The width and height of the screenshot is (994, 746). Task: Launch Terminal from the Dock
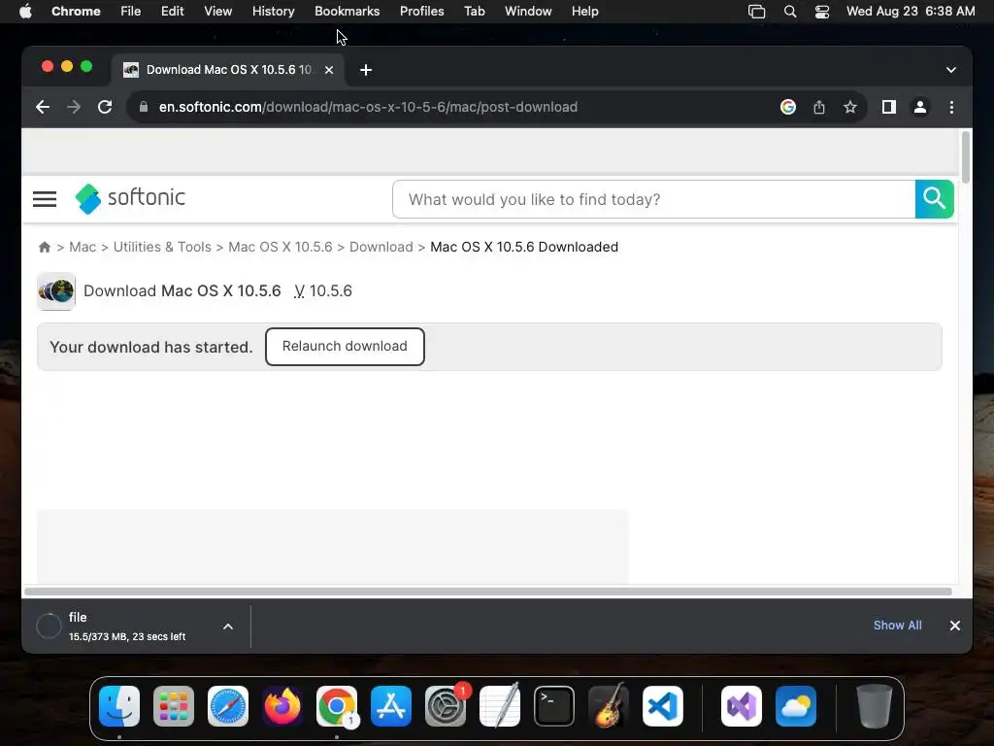coord(554,706)
